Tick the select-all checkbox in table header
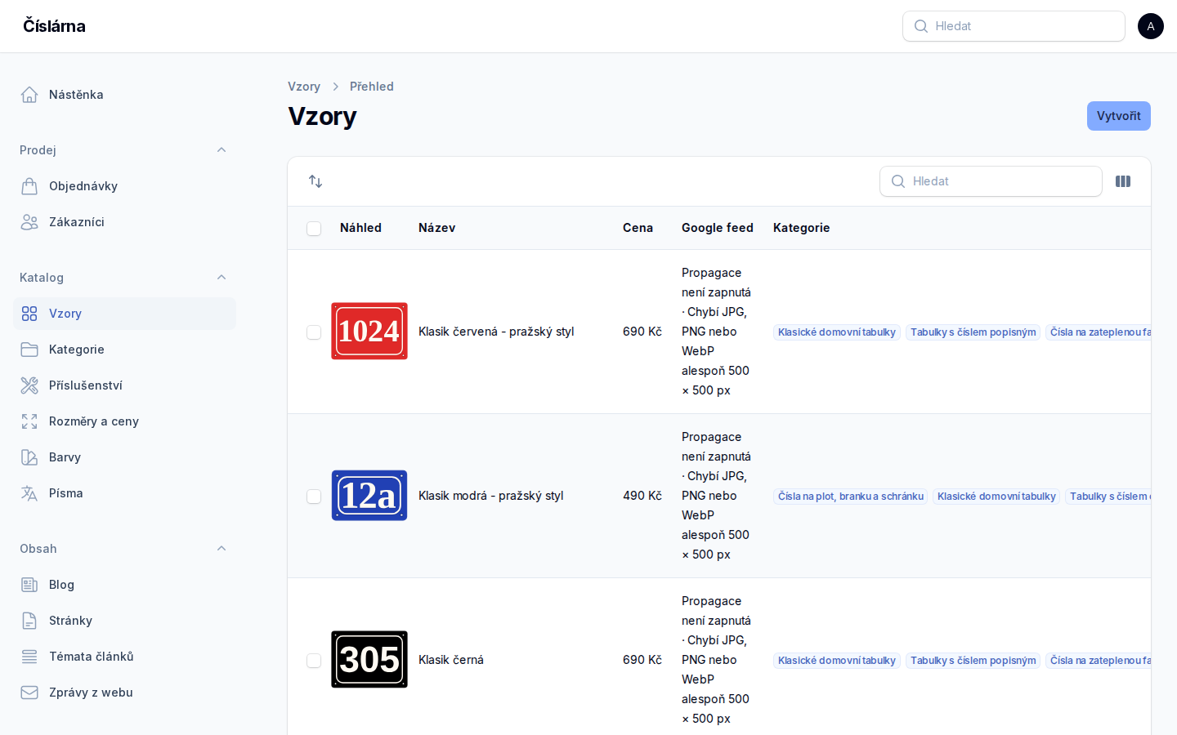 pos(314,229)
